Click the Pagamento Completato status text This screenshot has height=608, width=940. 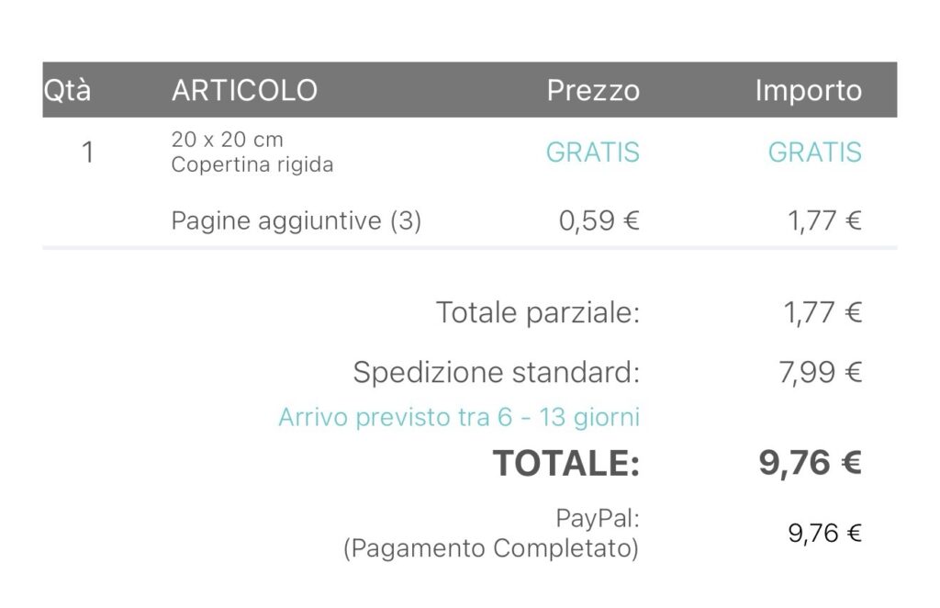coord(491,549)
